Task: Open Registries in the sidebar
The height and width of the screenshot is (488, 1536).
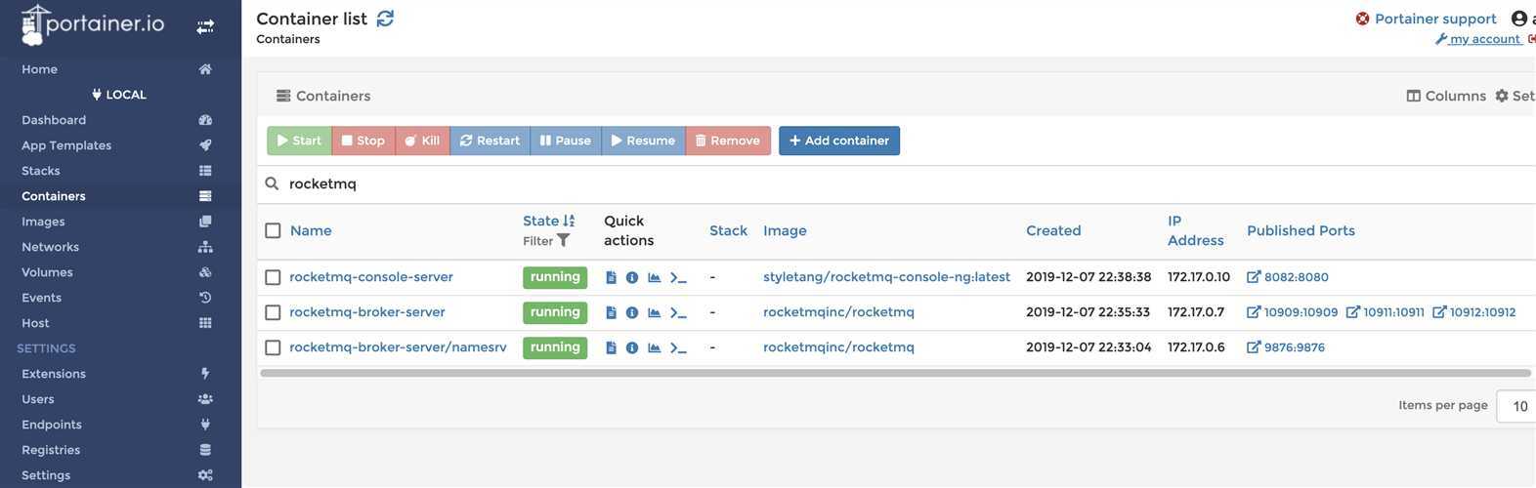Action: pos(51,450)
